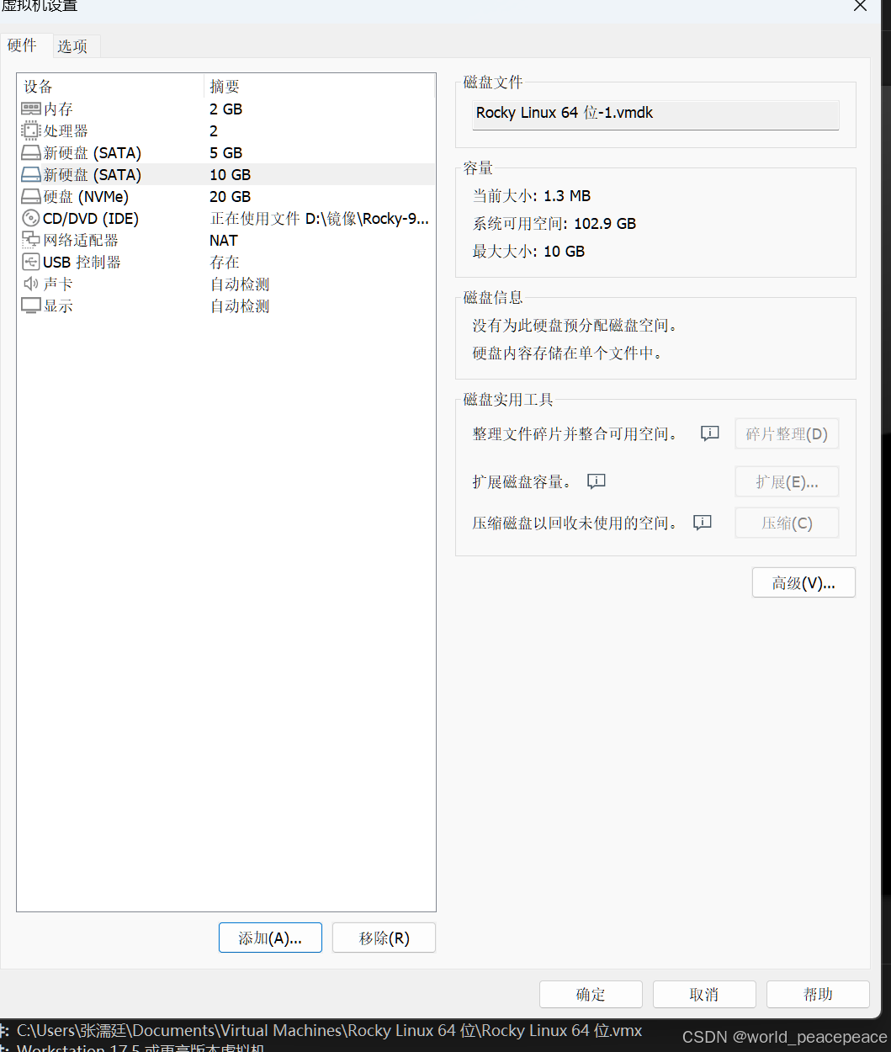The height and width of the screenshot is (1052, 891).
Task: Select the CD/DVD (IDE) drive icon
Action: [x=30, y=218]
